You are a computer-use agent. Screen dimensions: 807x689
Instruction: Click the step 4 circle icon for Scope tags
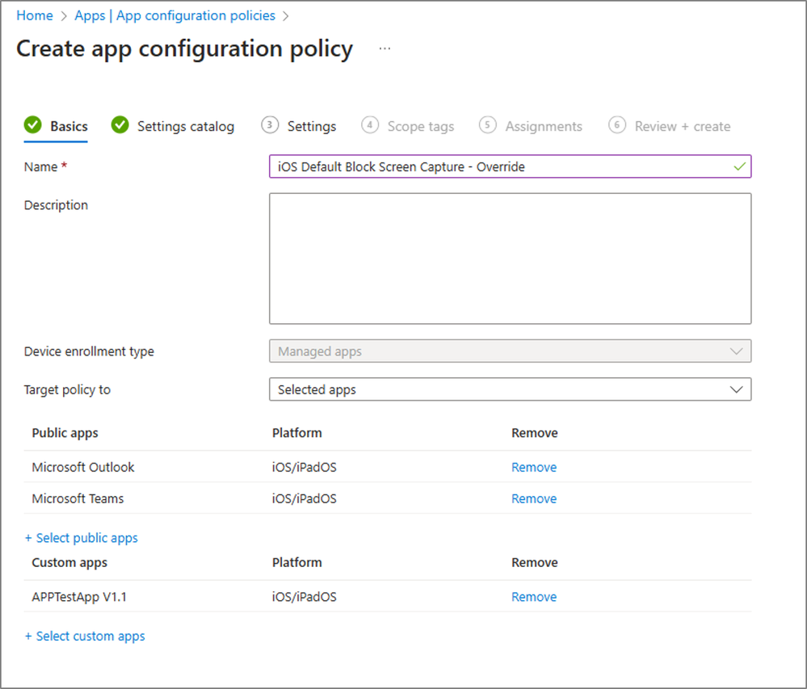click(369, 125)
